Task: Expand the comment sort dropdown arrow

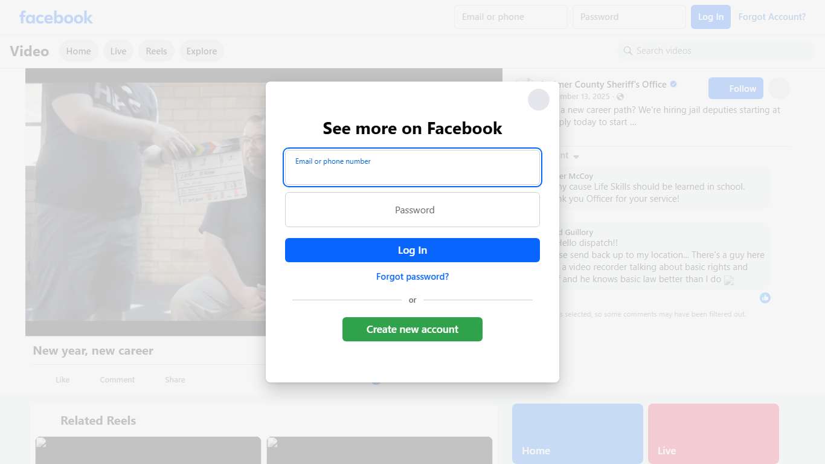Action: (x=576, y=156)
